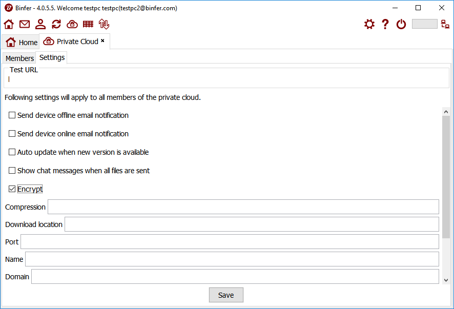This screenshot has height=309, width=454.
Task: Click the Download location field
Action: (x=252, y=224)
